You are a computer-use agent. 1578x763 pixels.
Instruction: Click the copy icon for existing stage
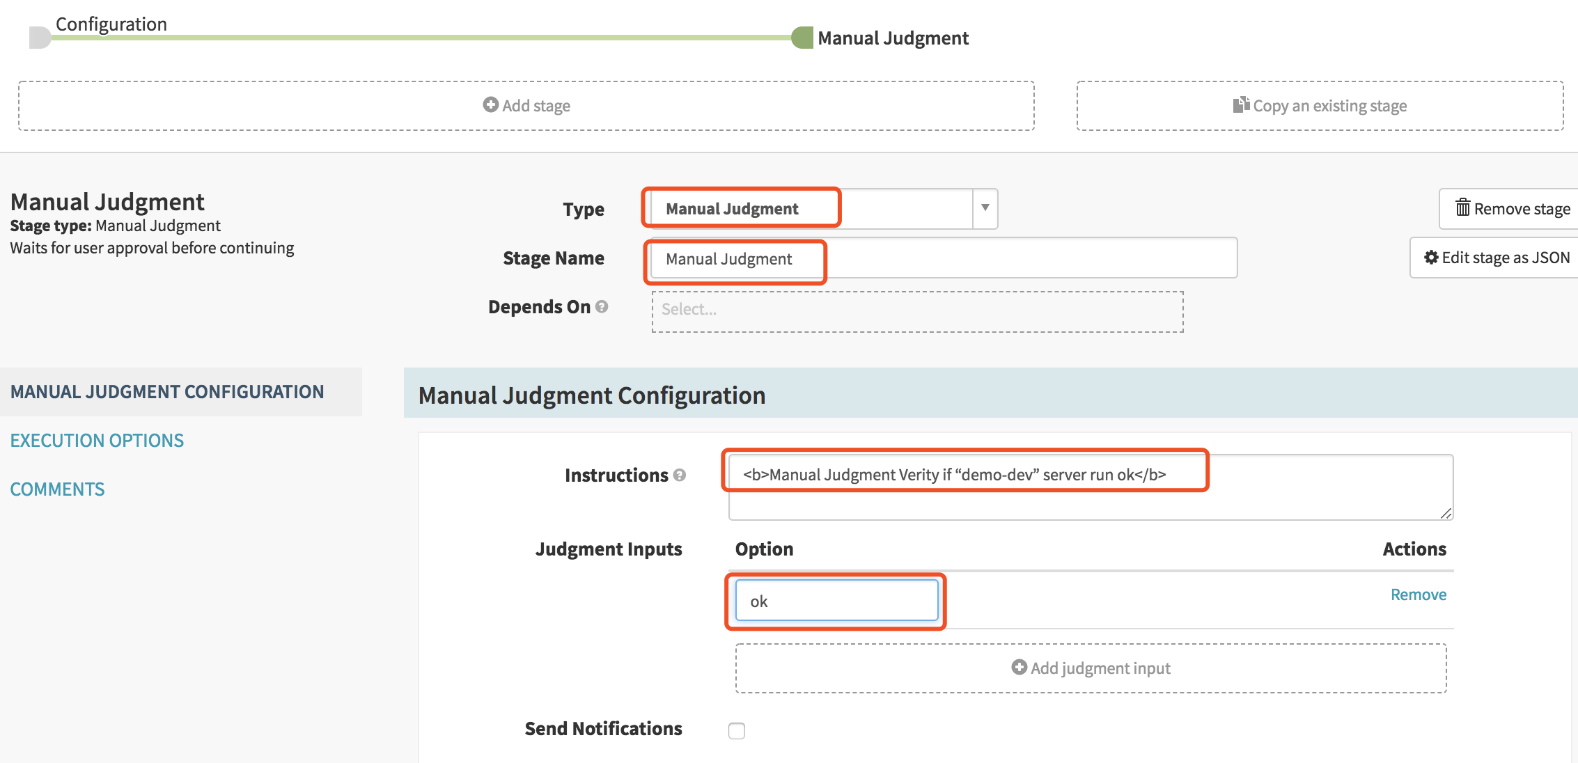coord(1240,104)
